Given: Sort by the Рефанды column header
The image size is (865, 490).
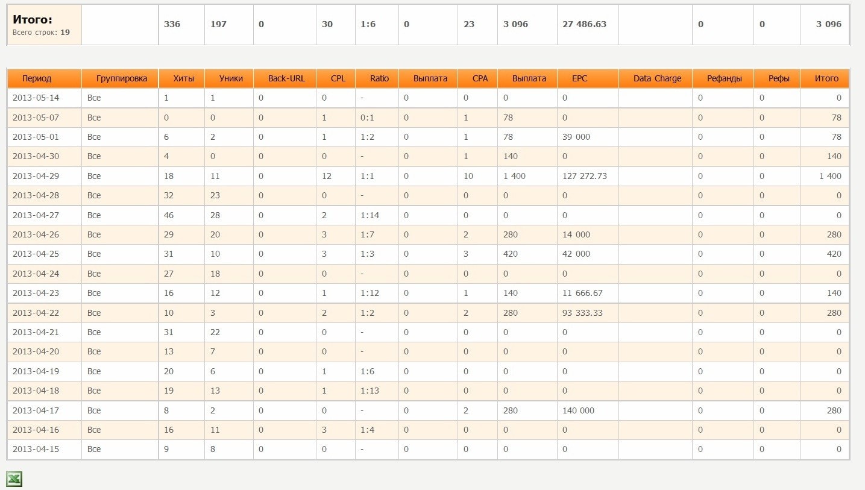Looking at the screenshot, I should (x=725, y=78).
